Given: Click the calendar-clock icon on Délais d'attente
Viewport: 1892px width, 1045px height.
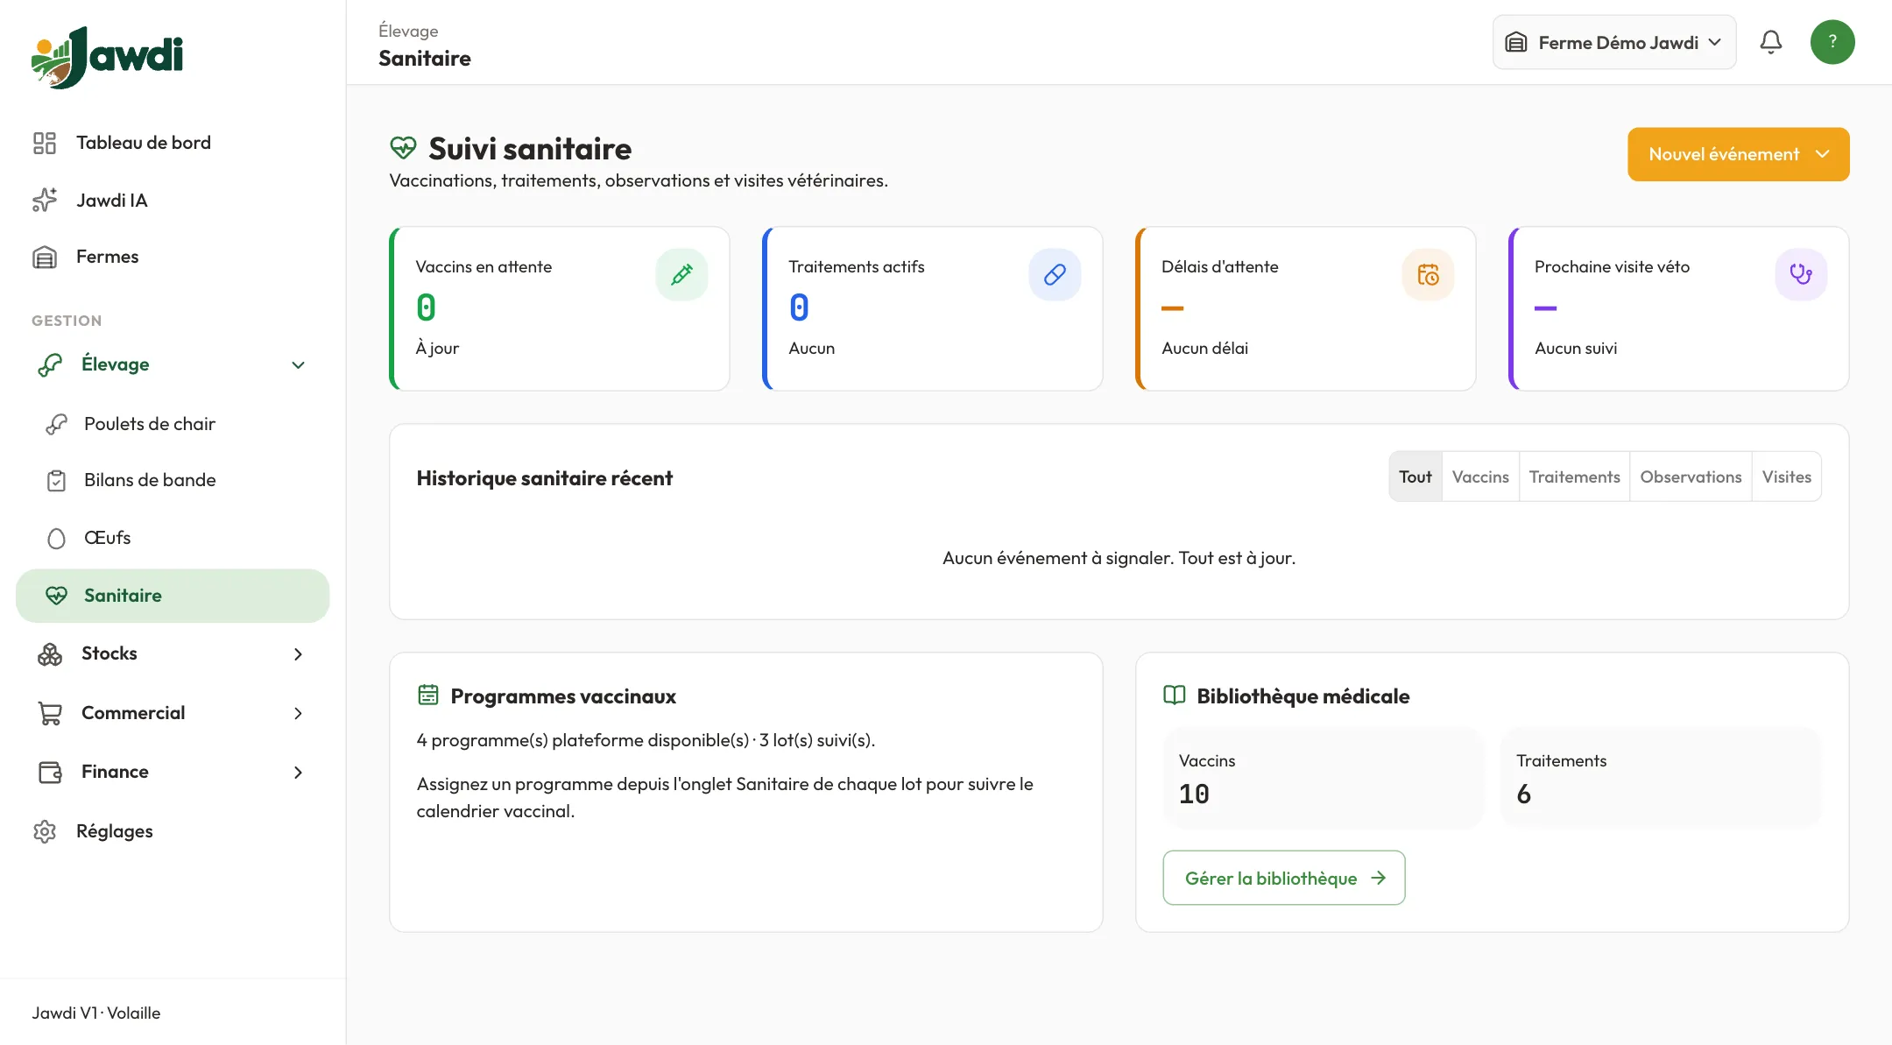Looking at the screenshot, I should click(x=1428, y=275).
